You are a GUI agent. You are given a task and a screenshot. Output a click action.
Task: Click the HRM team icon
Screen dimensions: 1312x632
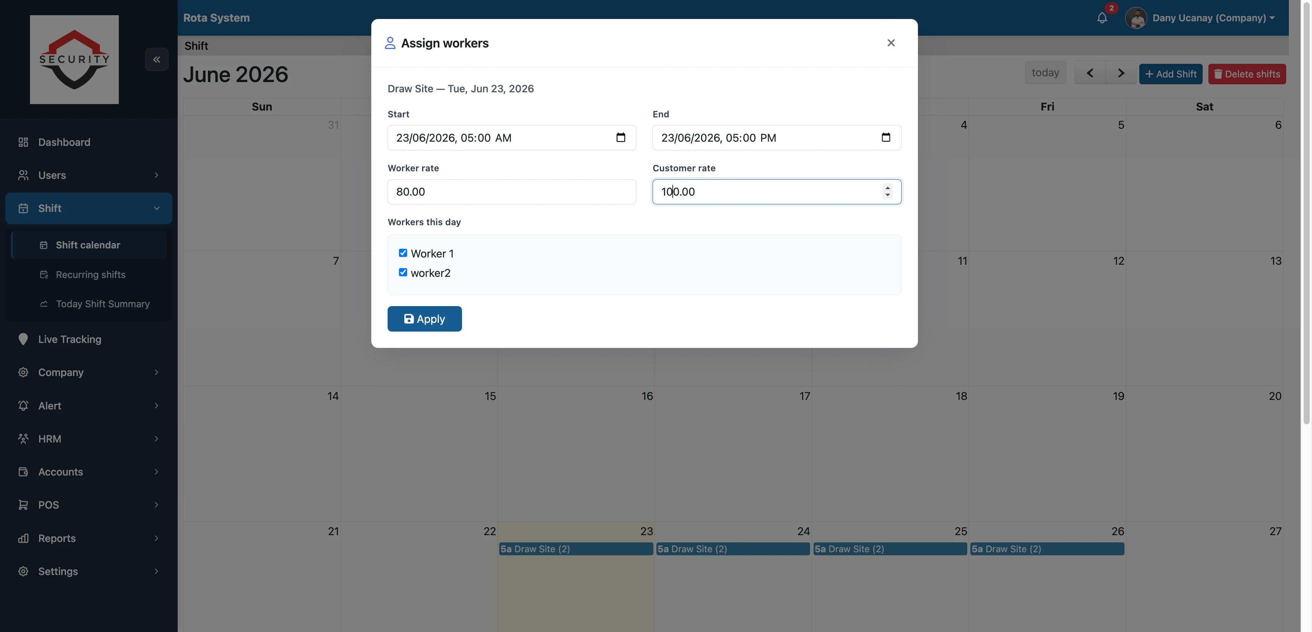coord(23,439)
